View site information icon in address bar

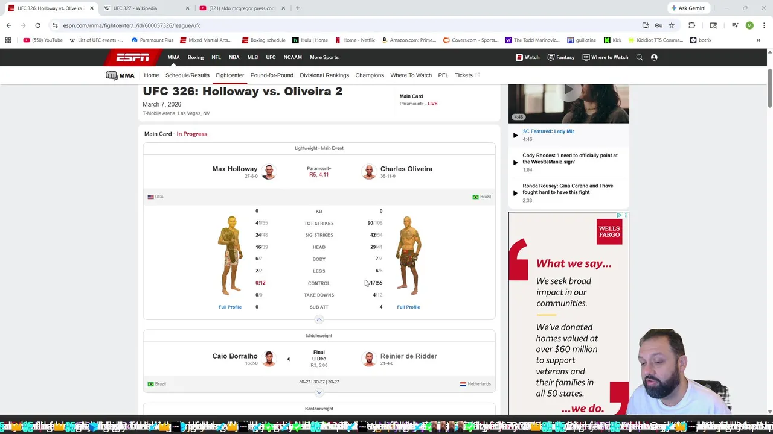point(55,25)
